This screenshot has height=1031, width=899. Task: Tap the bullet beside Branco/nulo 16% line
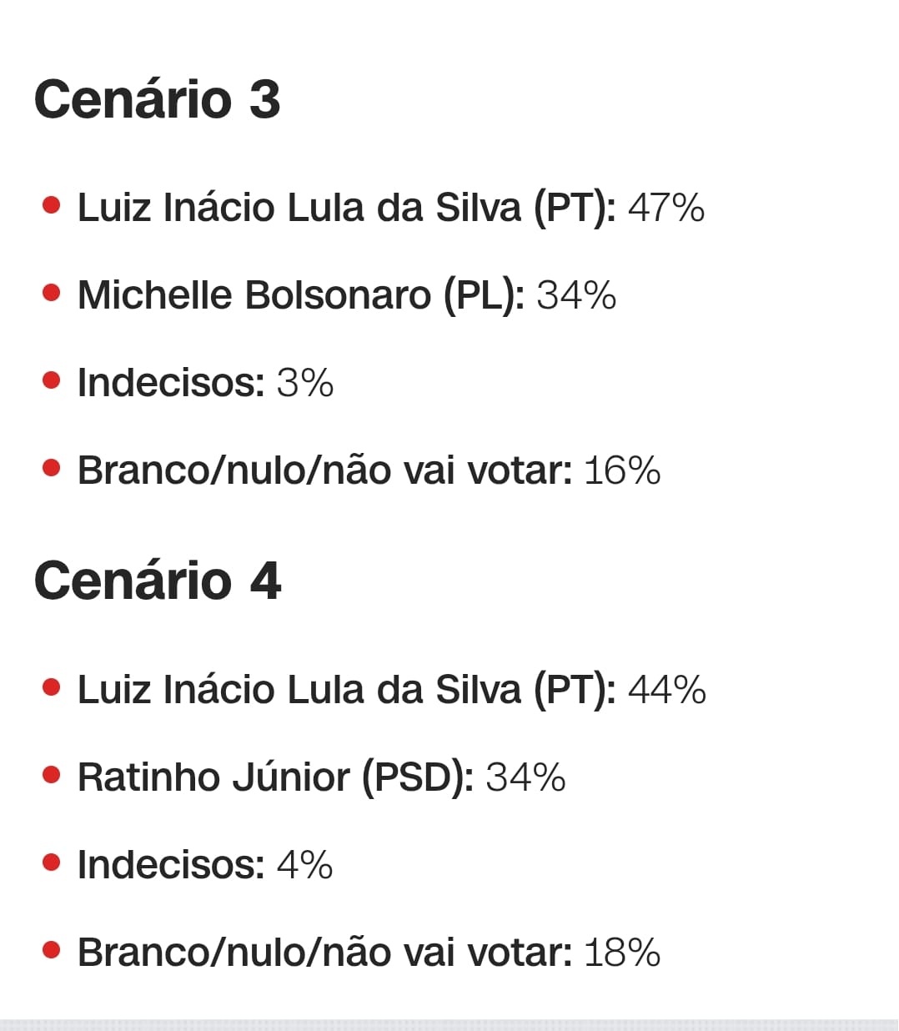pos(52,468)
